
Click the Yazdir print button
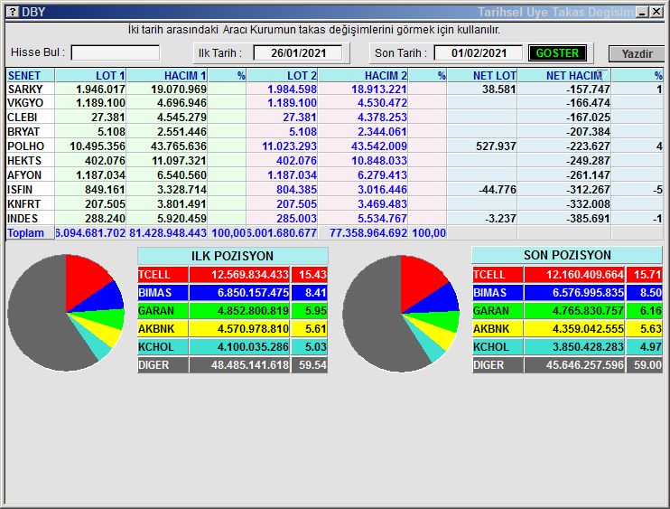(x=636, y=53)
